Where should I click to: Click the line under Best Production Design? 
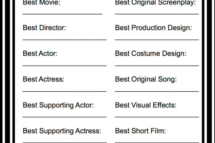pos(157,40)
